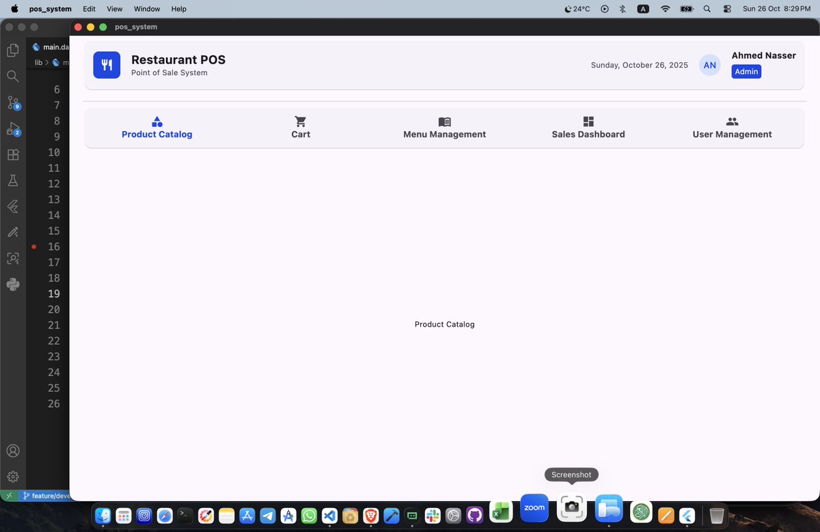Open the View menu
The height and width of the screenshot is (532, 820).
point(115,9)
